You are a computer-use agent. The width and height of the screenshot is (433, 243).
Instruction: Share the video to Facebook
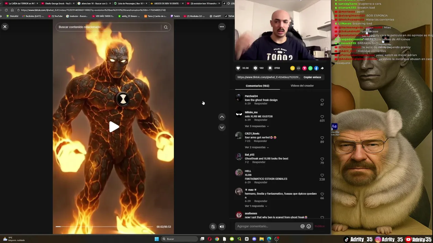coord(316,68)
